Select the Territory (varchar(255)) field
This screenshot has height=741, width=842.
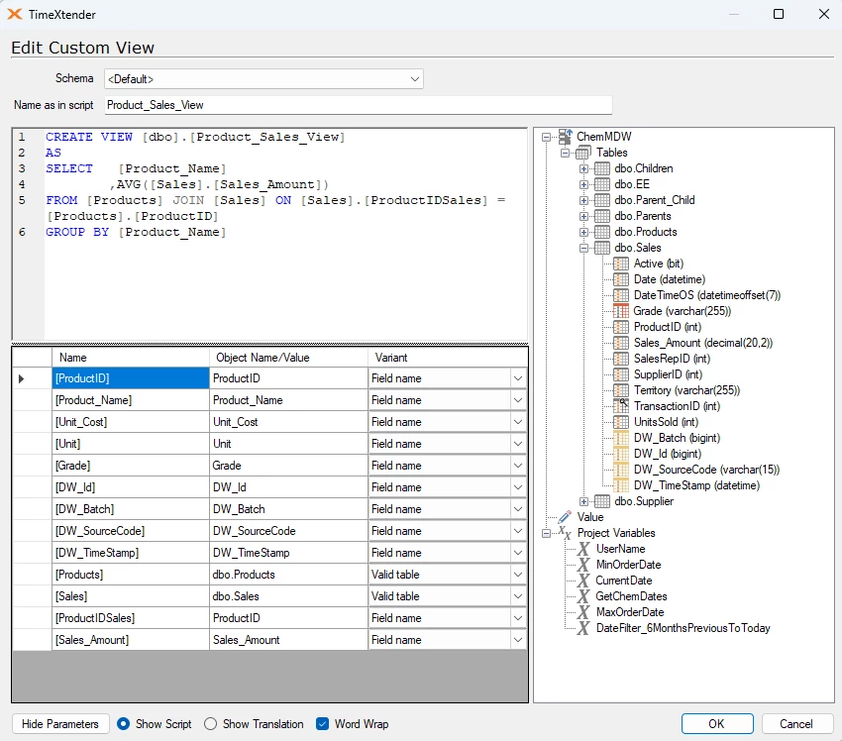[686, 390]
